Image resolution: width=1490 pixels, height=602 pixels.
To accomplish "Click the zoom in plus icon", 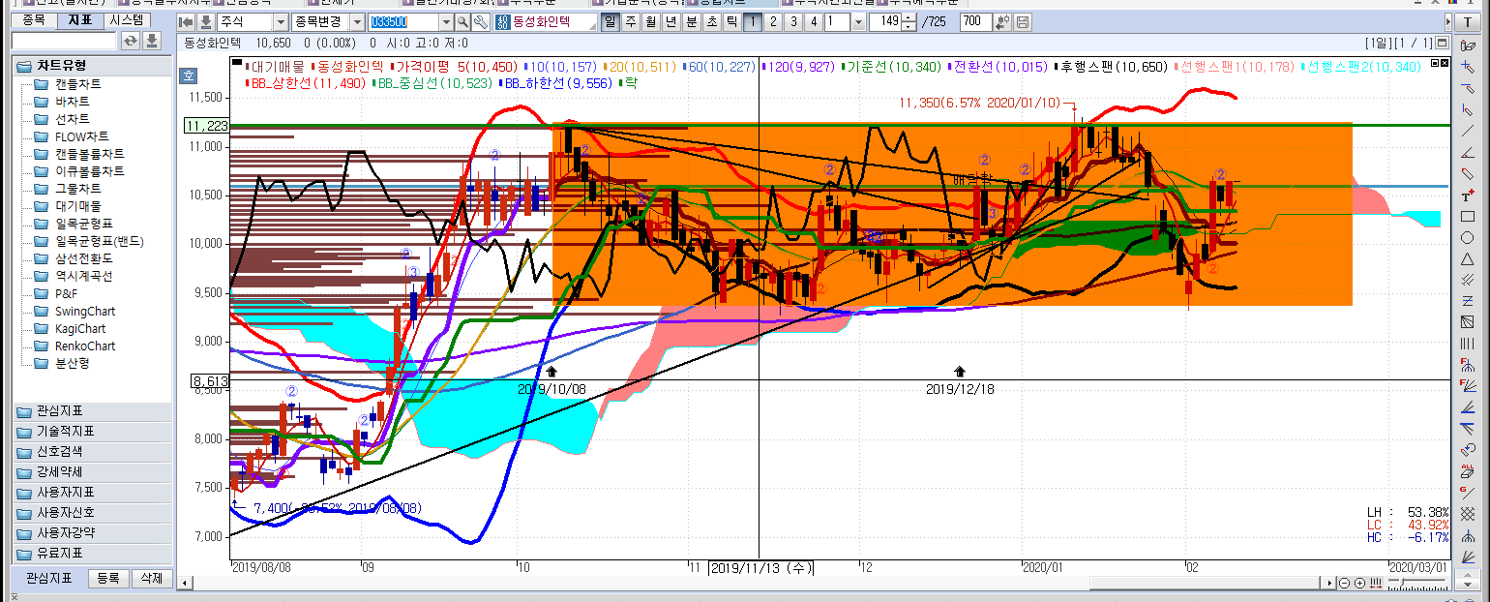I will tap(1359, 583).
